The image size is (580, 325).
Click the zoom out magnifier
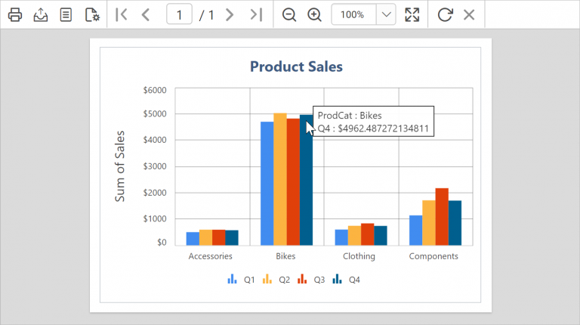point(289,14)
